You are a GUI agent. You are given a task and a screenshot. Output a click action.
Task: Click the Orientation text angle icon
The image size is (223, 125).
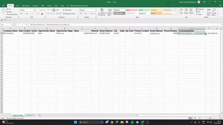(57, 10)
